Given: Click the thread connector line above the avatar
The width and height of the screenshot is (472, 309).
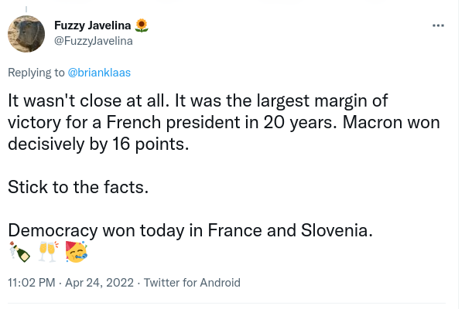Looking at the screenshot, I should (26, 9).
